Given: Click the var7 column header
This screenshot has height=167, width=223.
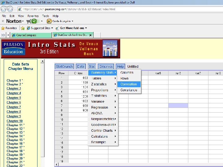Looking at the screenshot, I should pos(198,73).
